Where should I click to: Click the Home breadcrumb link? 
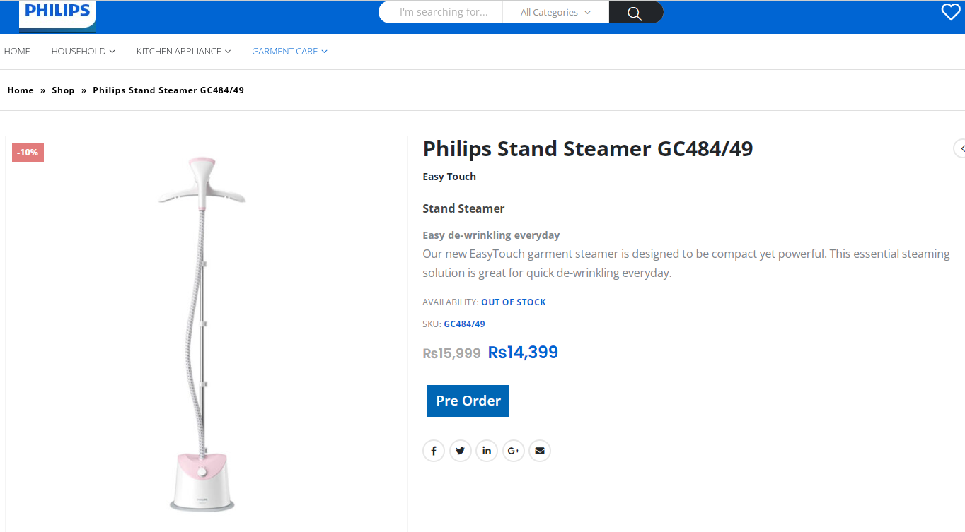[21, 90]
